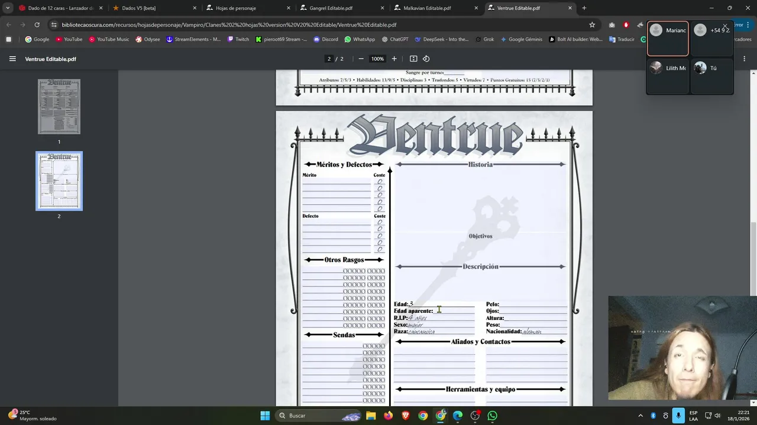757x425 pixels.
Task: Open the Windows Start menu
Action: tap(265, 416)
